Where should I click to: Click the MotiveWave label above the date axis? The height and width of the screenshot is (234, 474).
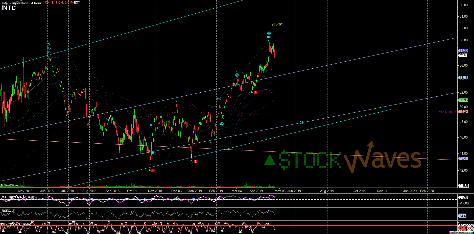coord(9,185)
